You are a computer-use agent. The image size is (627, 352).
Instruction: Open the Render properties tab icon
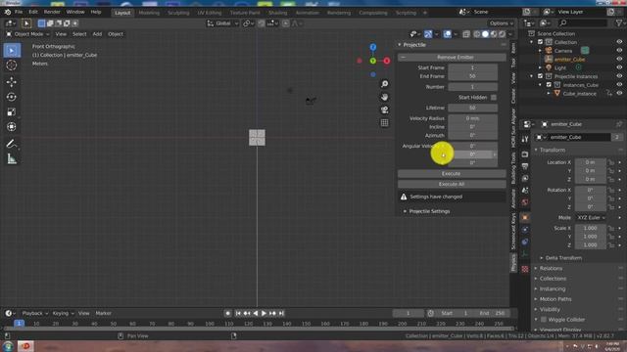[x=525, y=154]
